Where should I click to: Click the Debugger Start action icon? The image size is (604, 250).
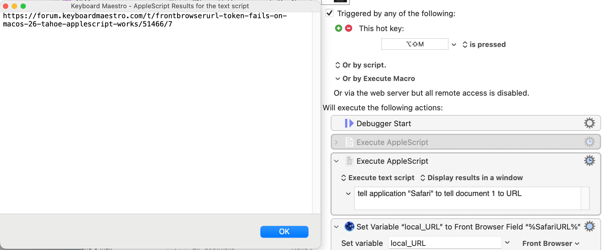(x=349, y=123)
